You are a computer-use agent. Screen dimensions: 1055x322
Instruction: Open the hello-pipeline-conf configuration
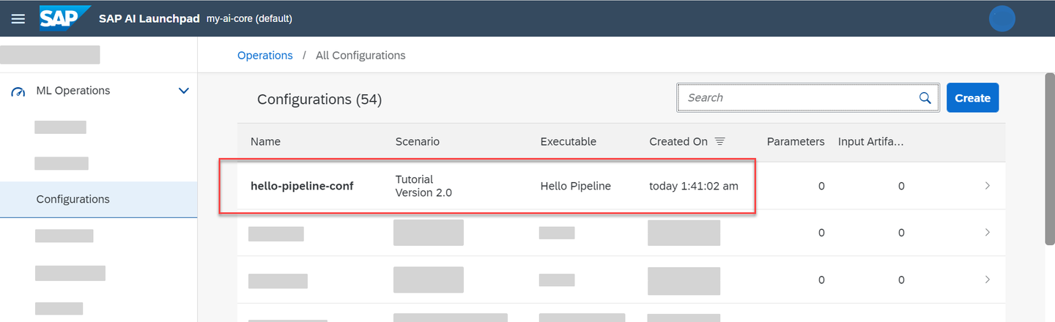[x=302, y=186]
